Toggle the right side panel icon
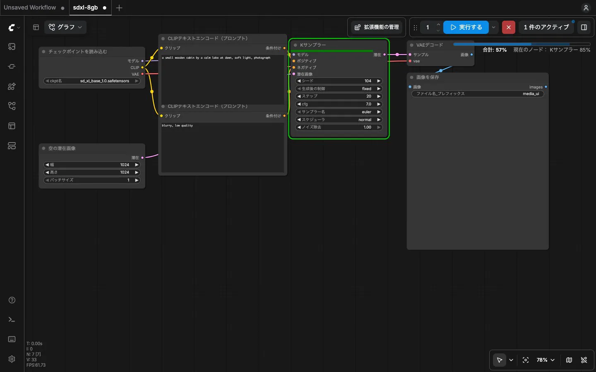596x372 pixels. pyautogui.click(x=584, y=27)
